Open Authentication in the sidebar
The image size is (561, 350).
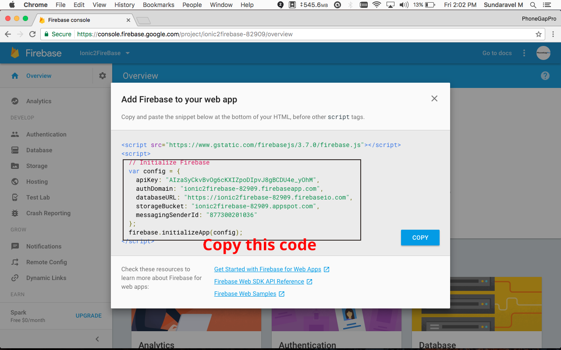pyautogui.click(x=46, y=134)
